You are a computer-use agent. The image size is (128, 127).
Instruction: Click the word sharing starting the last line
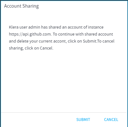16,48
